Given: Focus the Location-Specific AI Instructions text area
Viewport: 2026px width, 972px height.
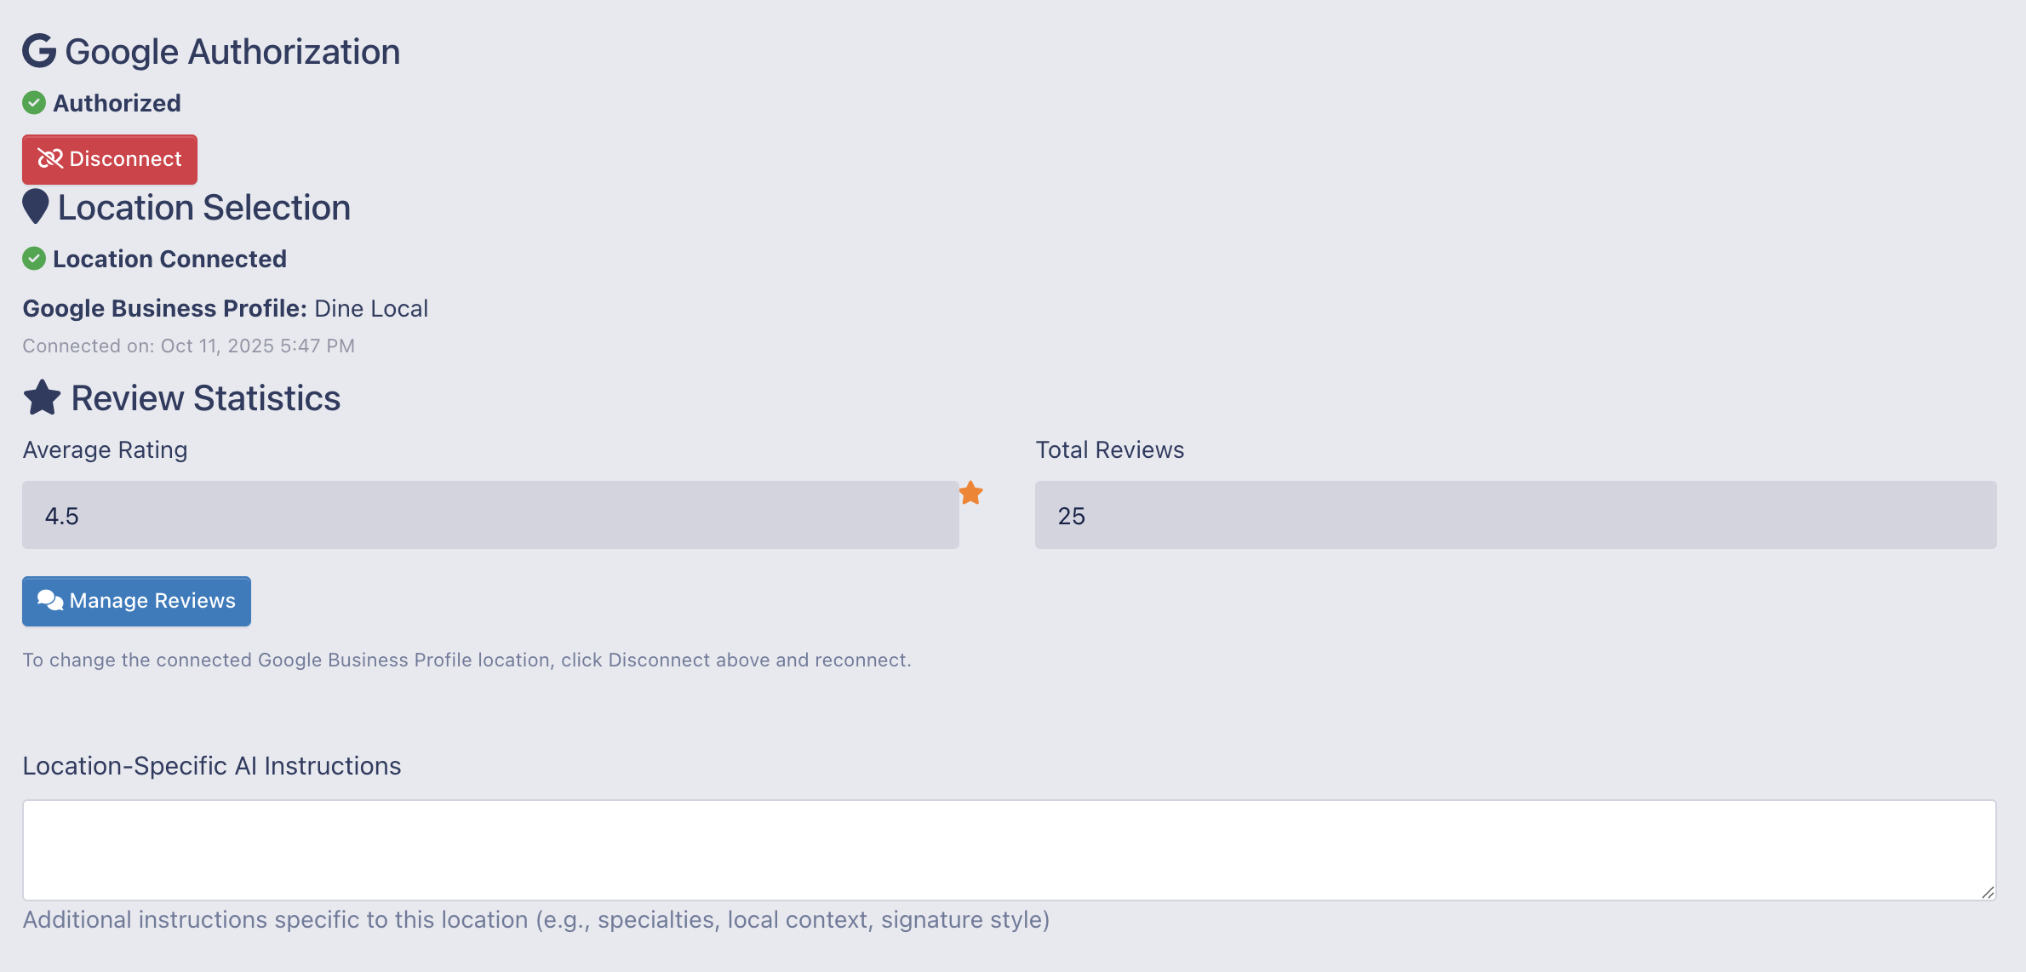Looking at the screenshot, I should (1009, 849).
